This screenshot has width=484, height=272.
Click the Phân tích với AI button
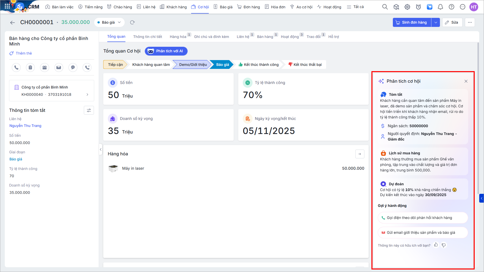(x=166, y=51)
